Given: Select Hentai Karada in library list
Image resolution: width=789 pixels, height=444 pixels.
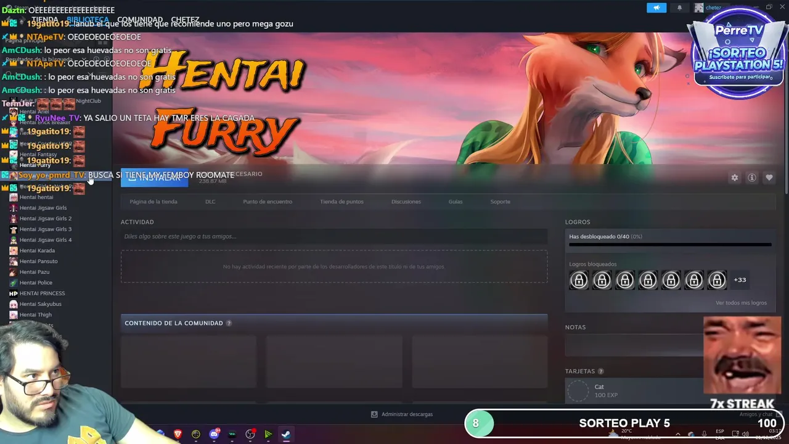Looking at the screenshot, I should 37,250.
